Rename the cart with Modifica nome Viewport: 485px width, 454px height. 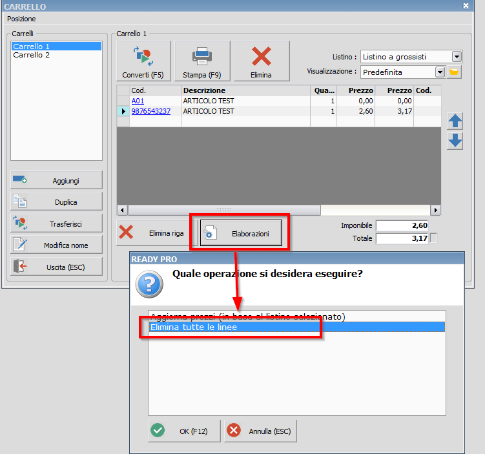pyautogui.click(x=56, y=245)
